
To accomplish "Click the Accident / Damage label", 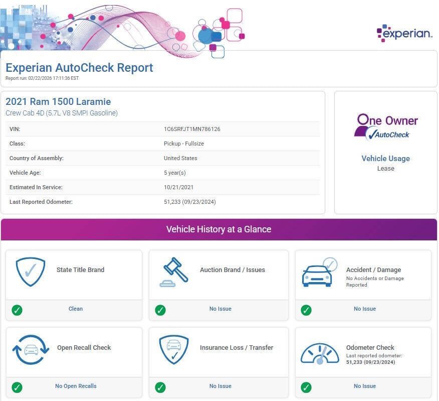I will tap(373, 270).
